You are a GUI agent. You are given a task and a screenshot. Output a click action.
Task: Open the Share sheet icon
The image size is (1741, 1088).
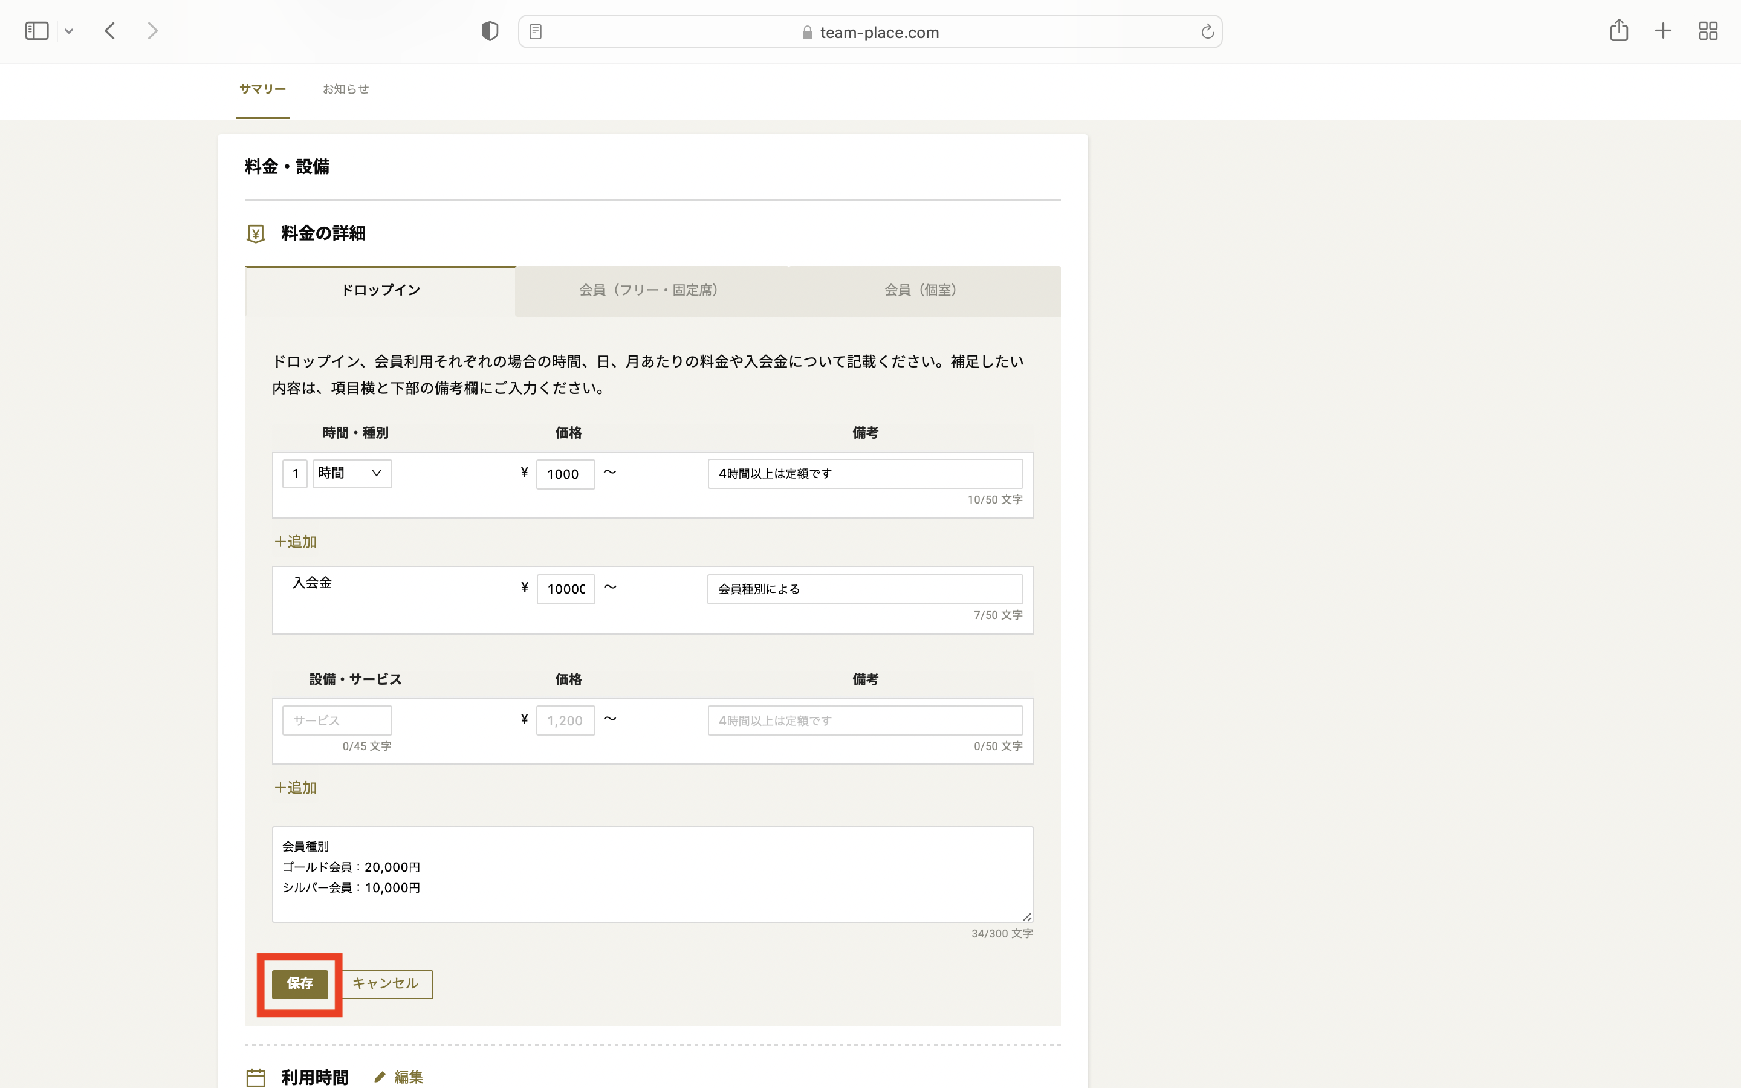1619,30
